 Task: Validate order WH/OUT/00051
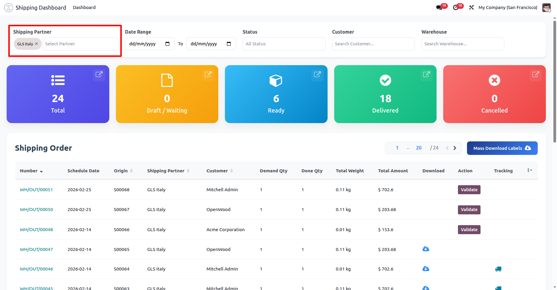tap(469, 190)
